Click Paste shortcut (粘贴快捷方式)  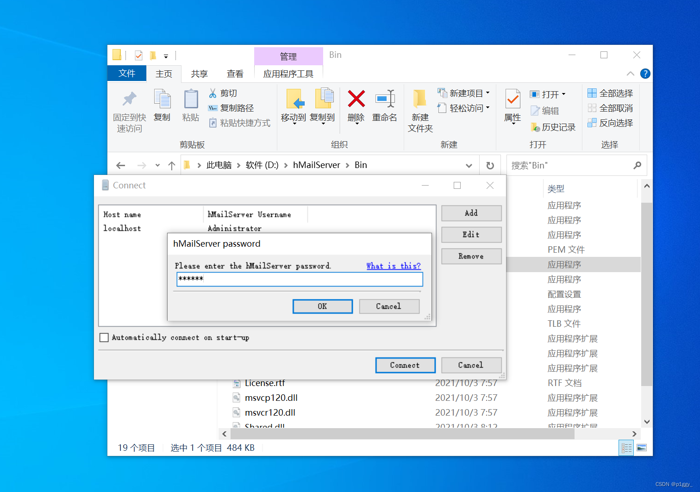[x=239, y=123]
